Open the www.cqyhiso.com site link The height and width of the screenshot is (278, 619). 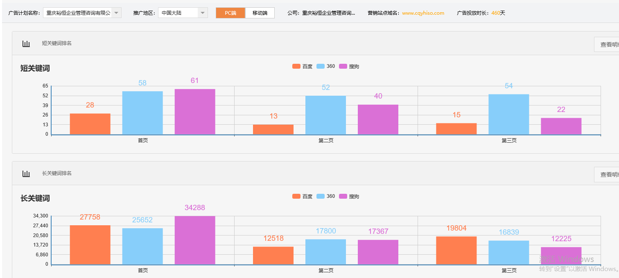[x=423, y=13]
